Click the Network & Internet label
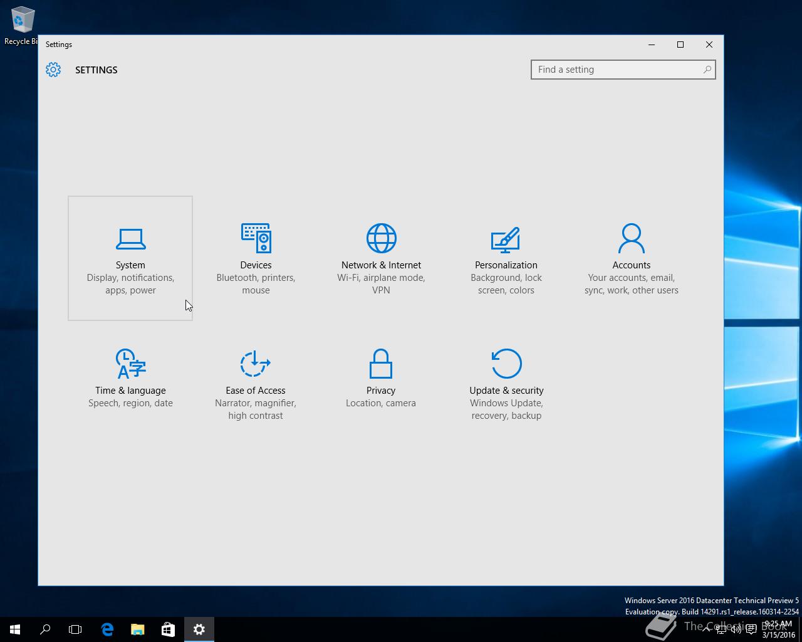 click(381, 265)
